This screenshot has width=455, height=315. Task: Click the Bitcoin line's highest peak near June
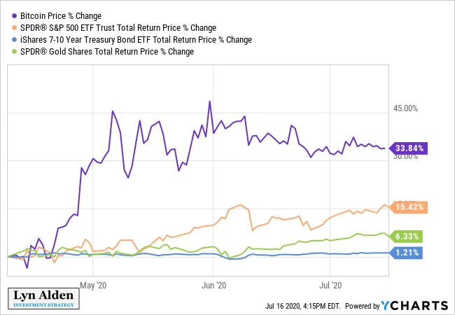tap(209, 101)
